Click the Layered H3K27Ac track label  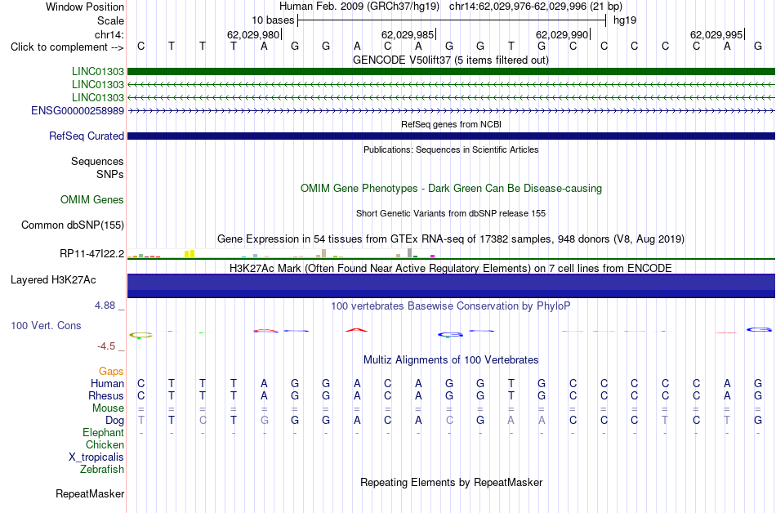tap(53, 280)
